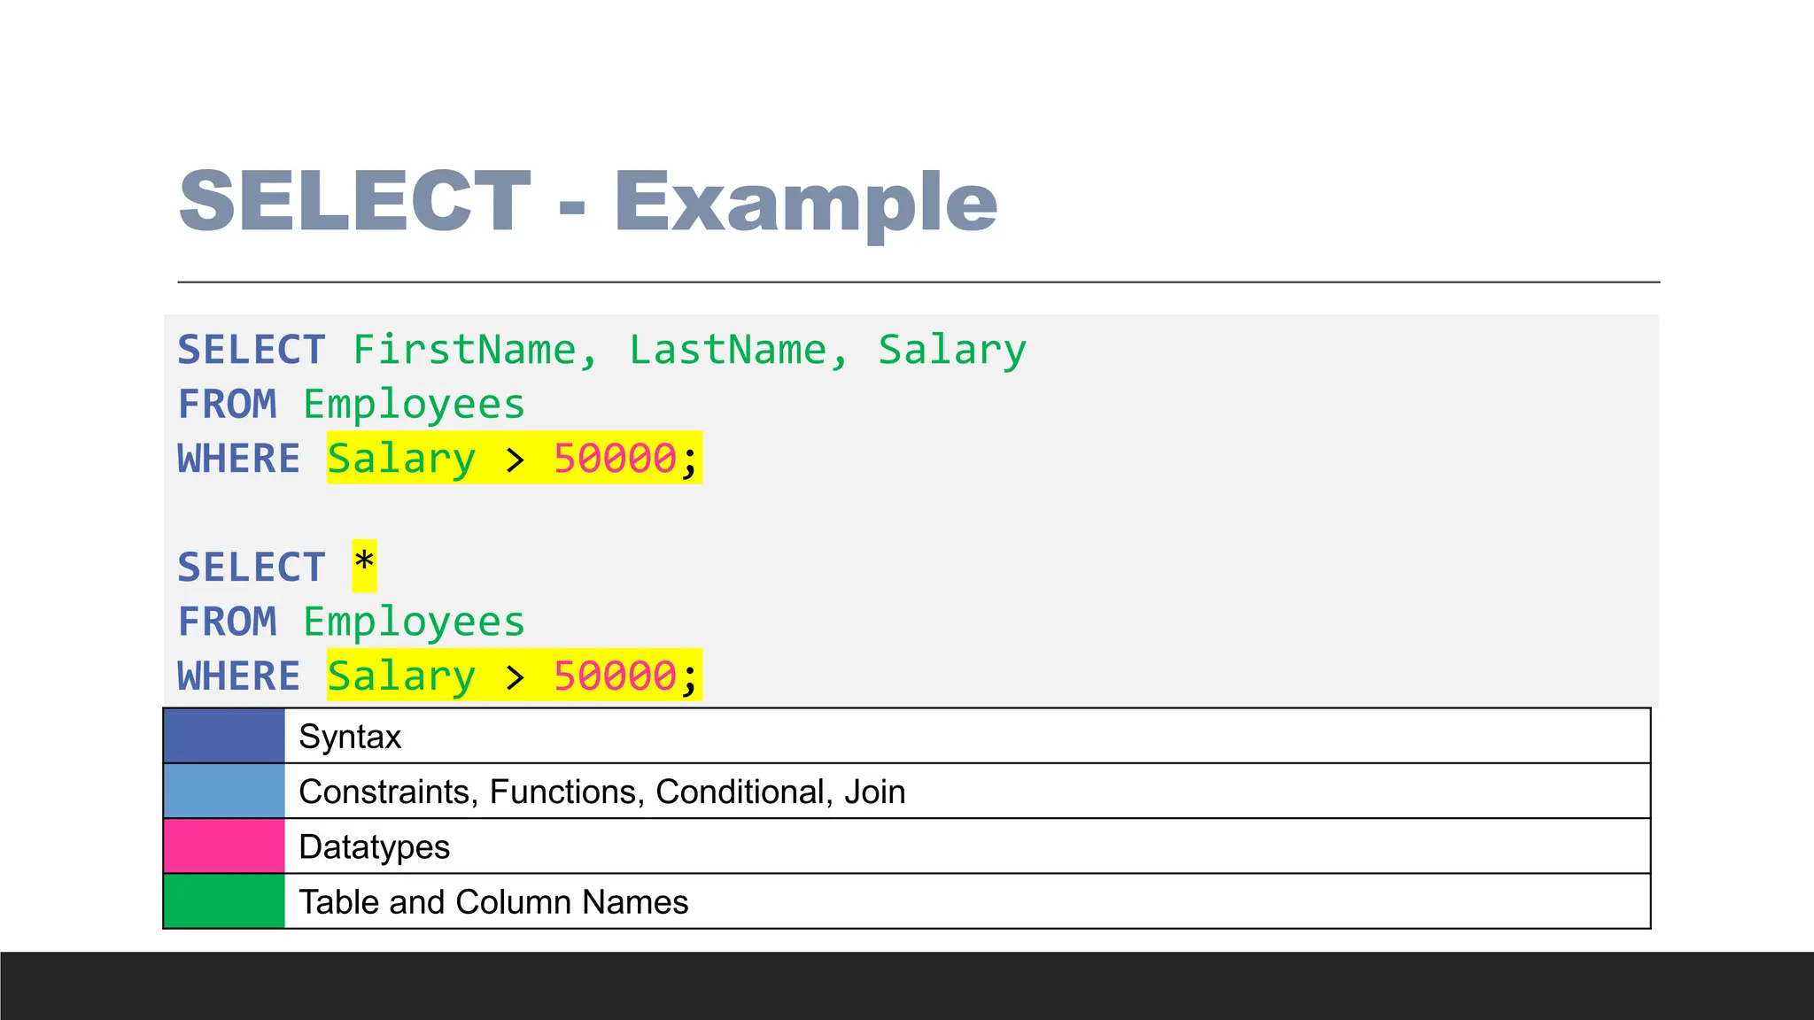Image resolution: width=1814 pixels, height=1020 pixels.
Task: Click the pink Datatypes legend swatch
Action: pos(224,846)
